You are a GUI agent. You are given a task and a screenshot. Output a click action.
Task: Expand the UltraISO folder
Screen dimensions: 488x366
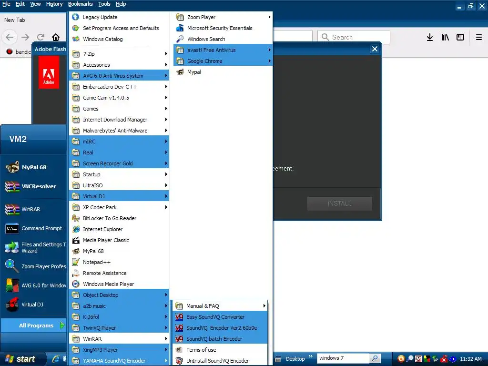coord(119,185)
